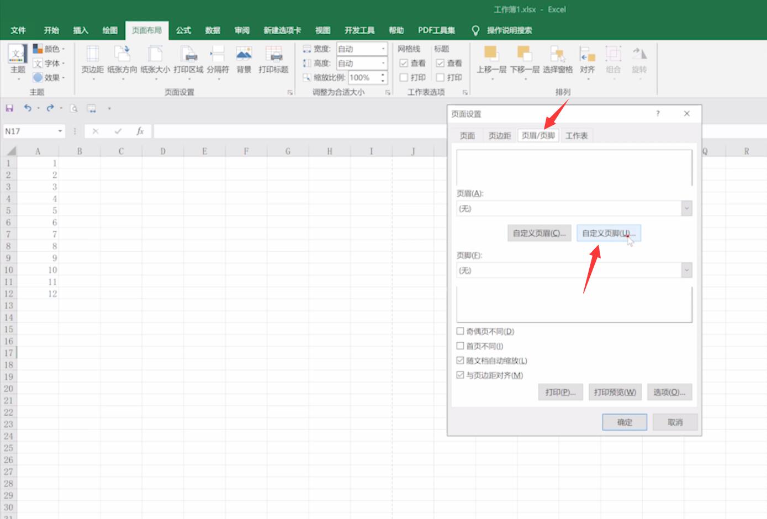Click the Redo arrow icon
This screenshot has height=519, width=767.
tap(50, 108)
